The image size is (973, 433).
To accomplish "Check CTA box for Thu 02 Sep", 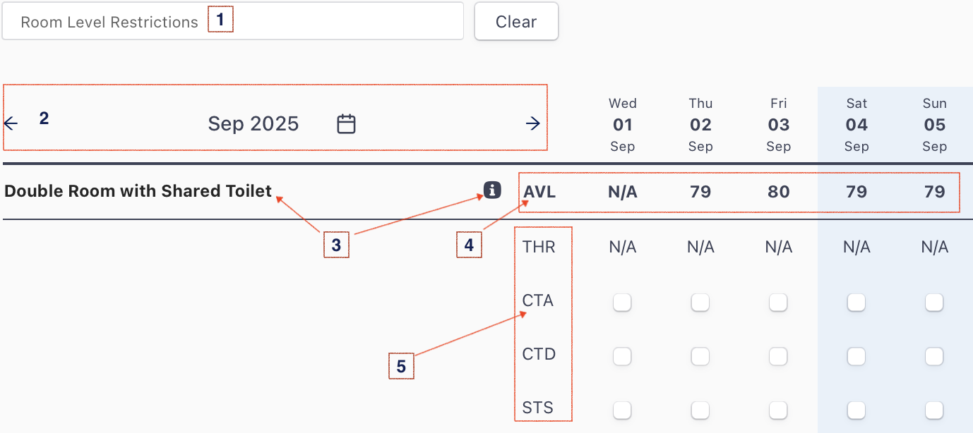I will (x=700, y=303).
